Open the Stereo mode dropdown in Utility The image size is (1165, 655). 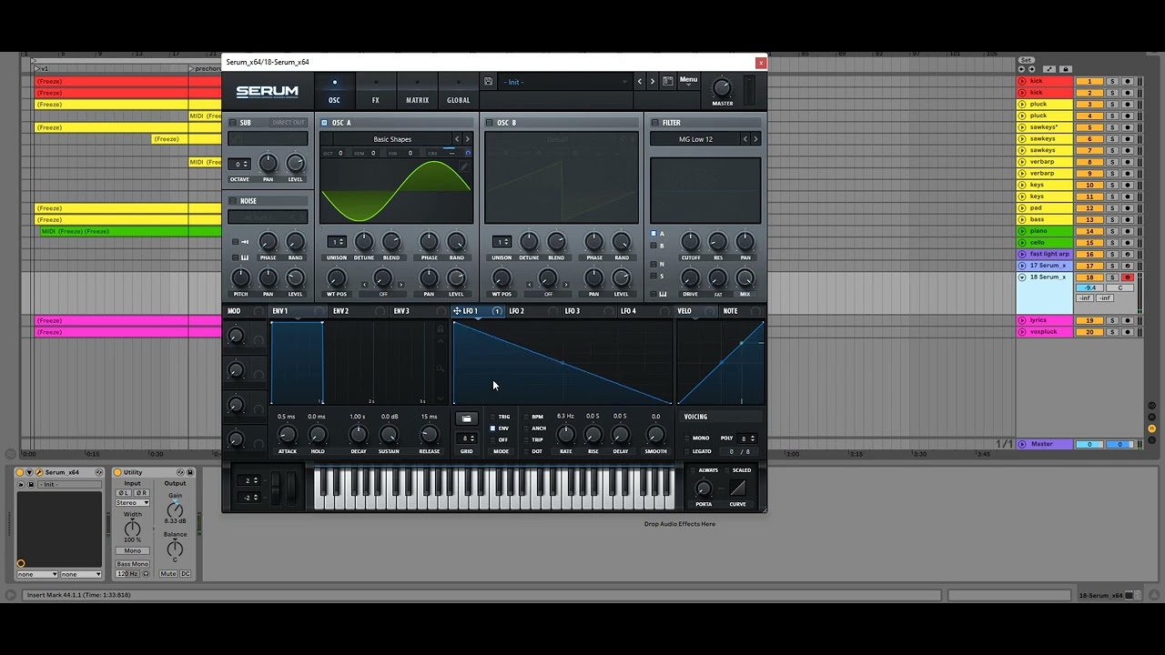[x=132, y=503]
